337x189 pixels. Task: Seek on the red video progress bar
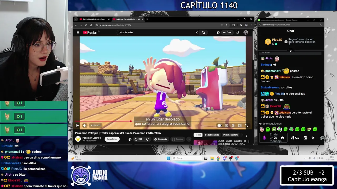(x=163, y=121)
